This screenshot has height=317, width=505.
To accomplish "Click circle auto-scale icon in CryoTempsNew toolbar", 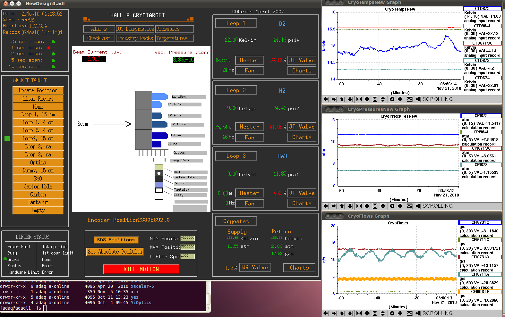I will tap(392, 99).
